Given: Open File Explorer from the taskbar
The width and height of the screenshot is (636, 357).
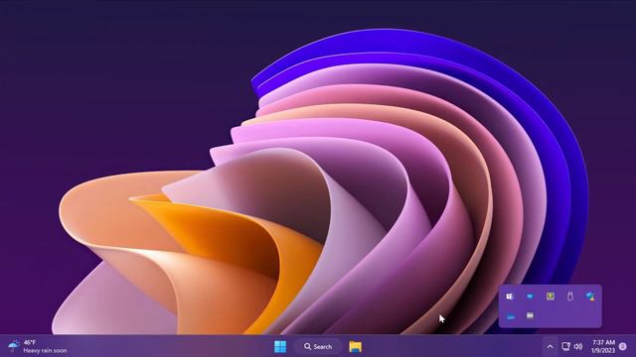Looking at the screenshot, I should coord(356,346).
